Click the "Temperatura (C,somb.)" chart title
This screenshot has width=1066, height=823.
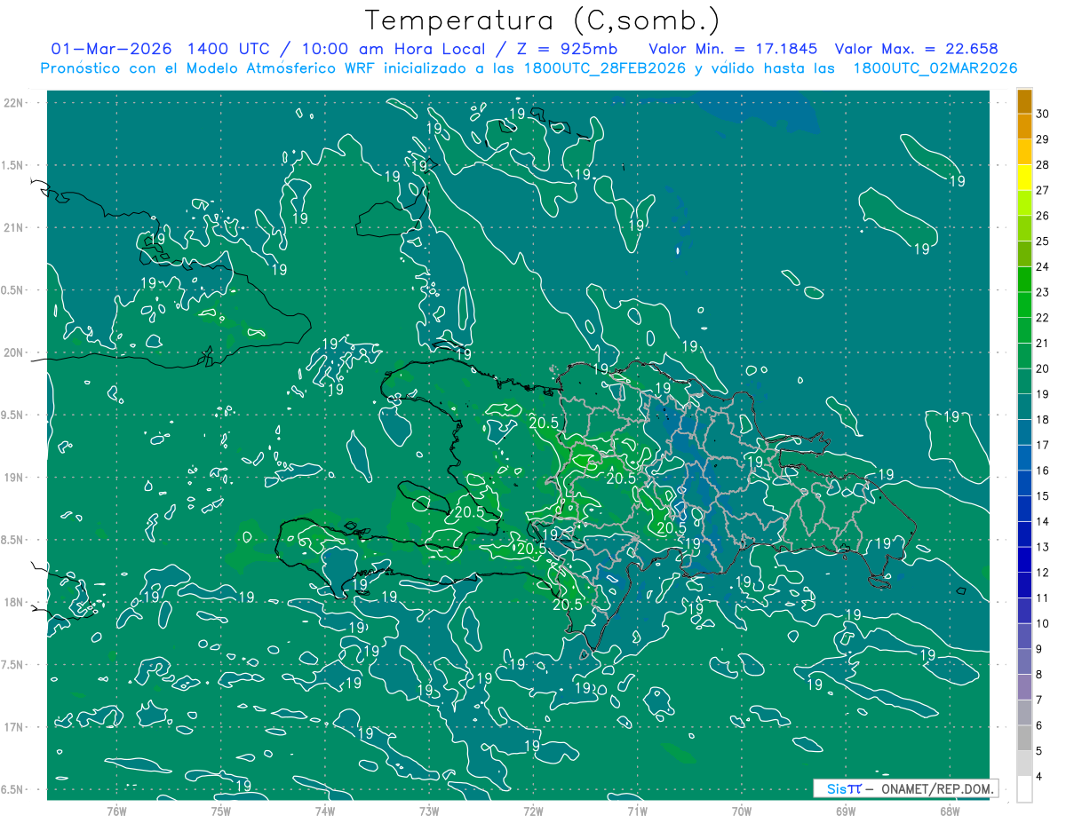click(x=542, y=20)
